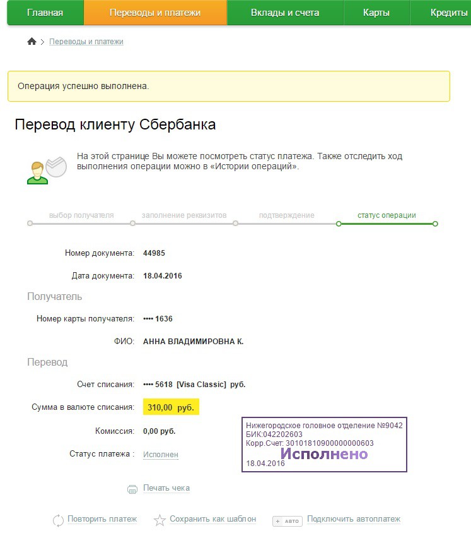Switch to the Вклады и счета tab
Screen dimensions: 471x545
pos(285,13)
